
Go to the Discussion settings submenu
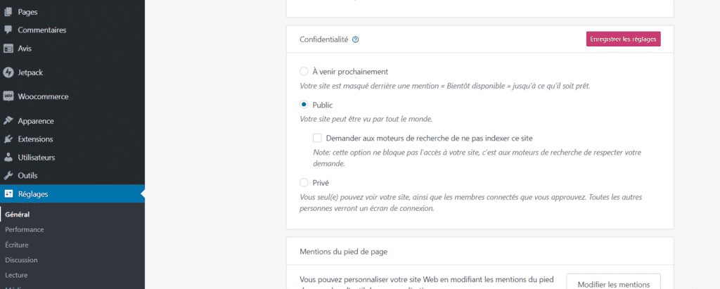click(x=21, y=260)
